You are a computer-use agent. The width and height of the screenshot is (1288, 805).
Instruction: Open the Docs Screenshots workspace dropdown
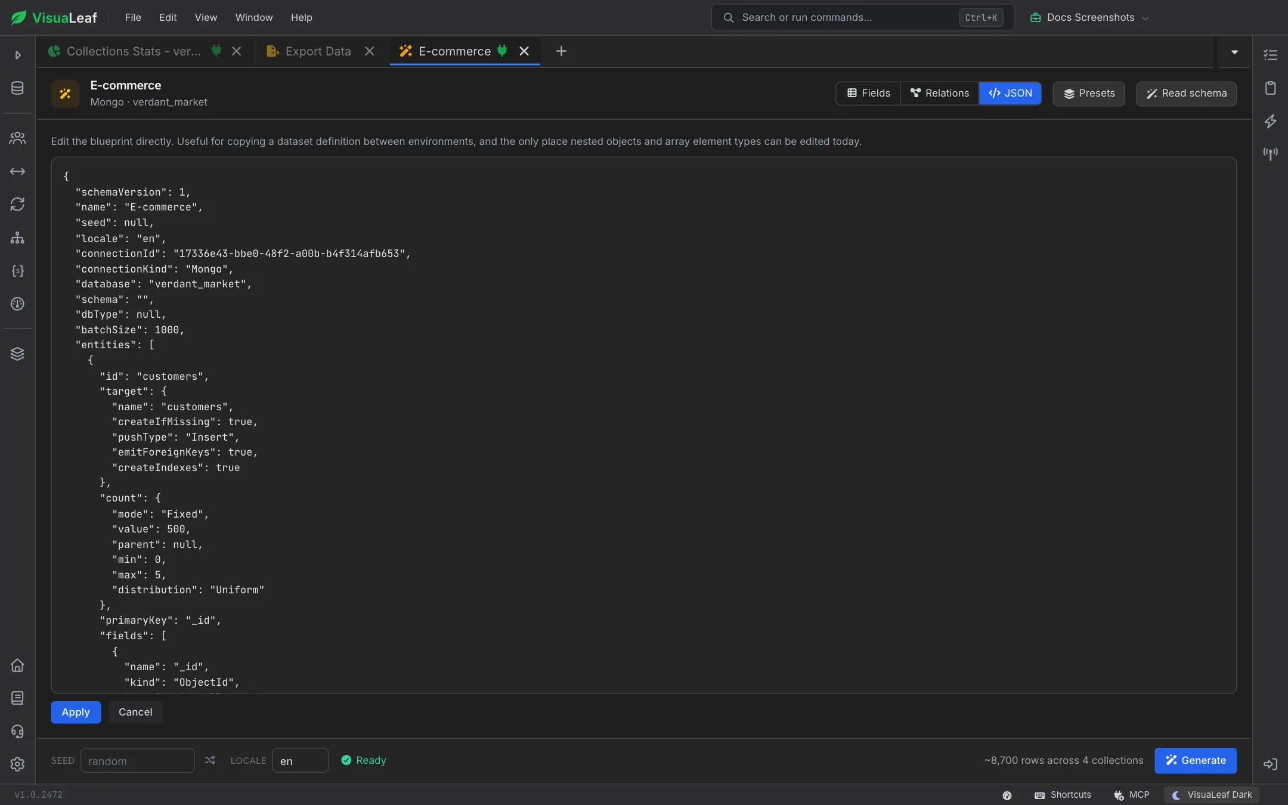(x=1089, y=17)
